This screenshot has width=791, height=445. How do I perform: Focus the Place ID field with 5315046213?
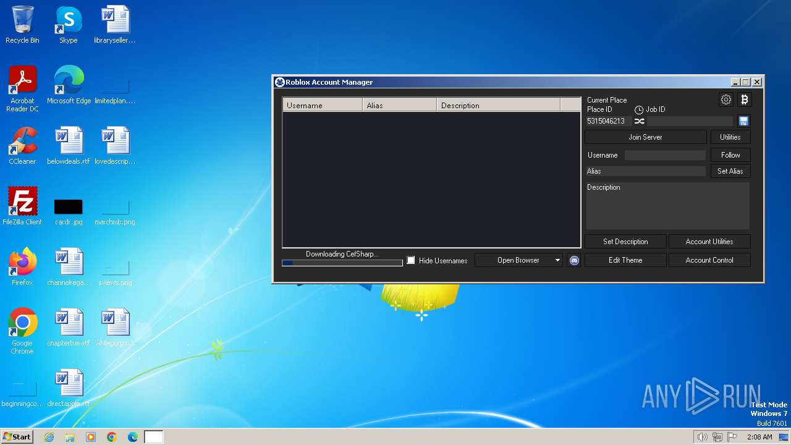607,121
